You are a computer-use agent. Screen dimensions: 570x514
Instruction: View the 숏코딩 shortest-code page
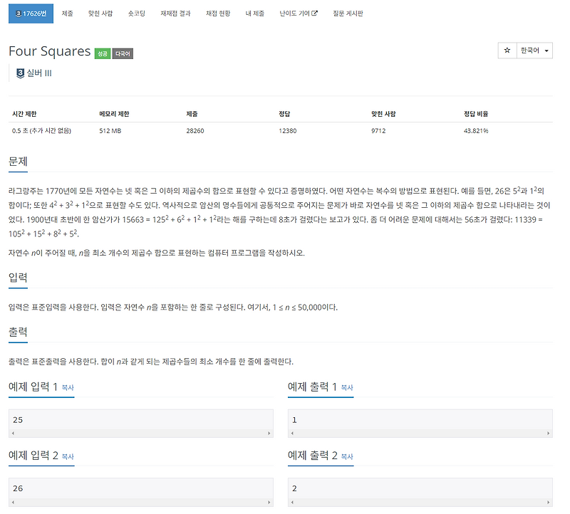click(135, 13)
